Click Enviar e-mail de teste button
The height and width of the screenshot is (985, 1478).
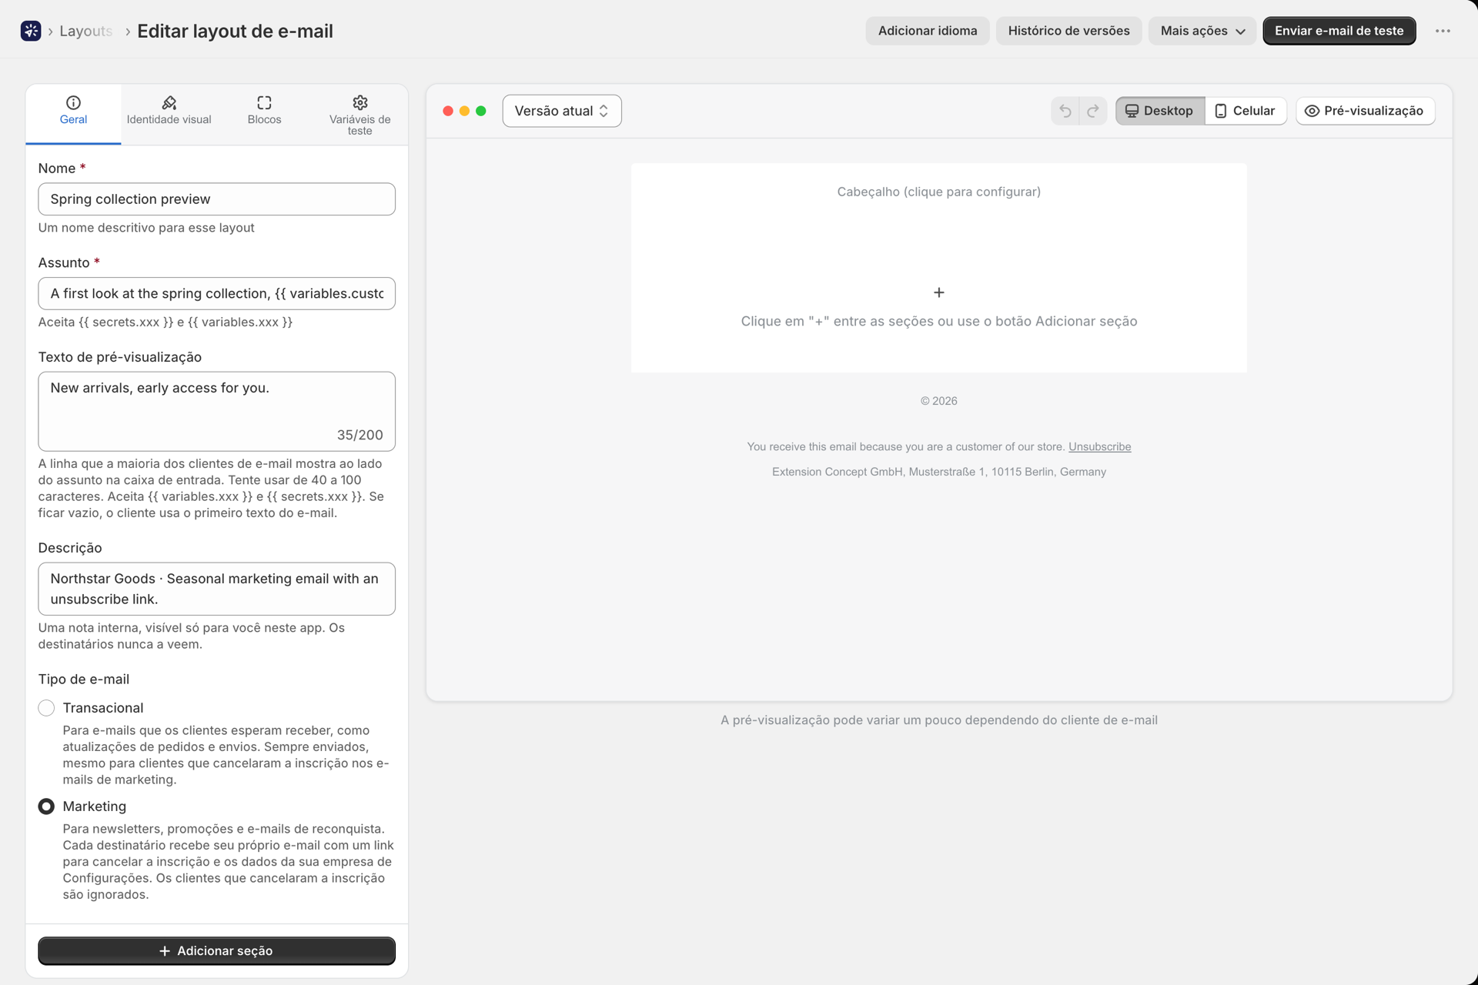[1339, 31]
